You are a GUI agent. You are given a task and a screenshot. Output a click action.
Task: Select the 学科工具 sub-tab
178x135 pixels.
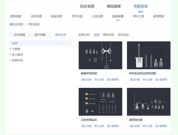click(138, 16)
